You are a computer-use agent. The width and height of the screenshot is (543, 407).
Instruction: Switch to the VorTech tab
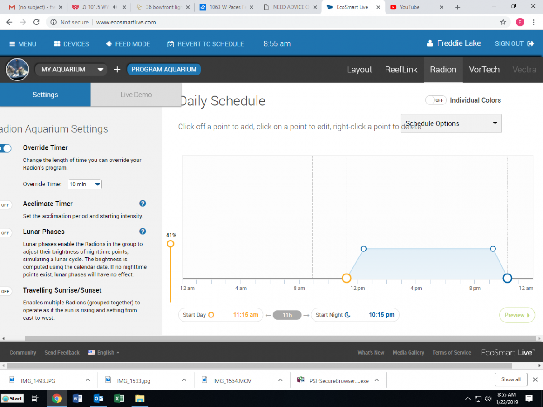(484, 70)
